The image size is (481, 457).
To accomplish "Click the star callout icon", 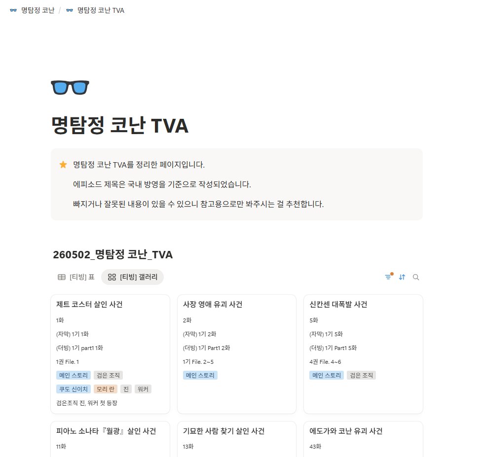I will 63,165.
